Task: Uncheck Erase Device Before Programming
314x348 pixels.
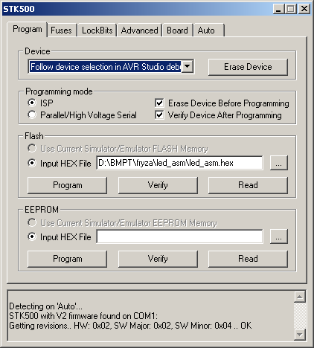Action: tap(159, 103)
